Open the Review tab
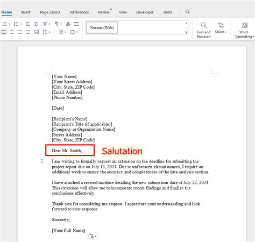The width and height of the screenshot is (255, 242). [104, 12]
